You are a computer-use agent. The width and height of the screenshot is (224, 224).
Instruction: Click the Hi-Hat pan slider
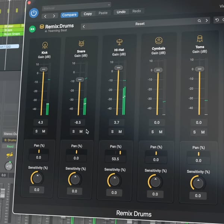(115, 153)
